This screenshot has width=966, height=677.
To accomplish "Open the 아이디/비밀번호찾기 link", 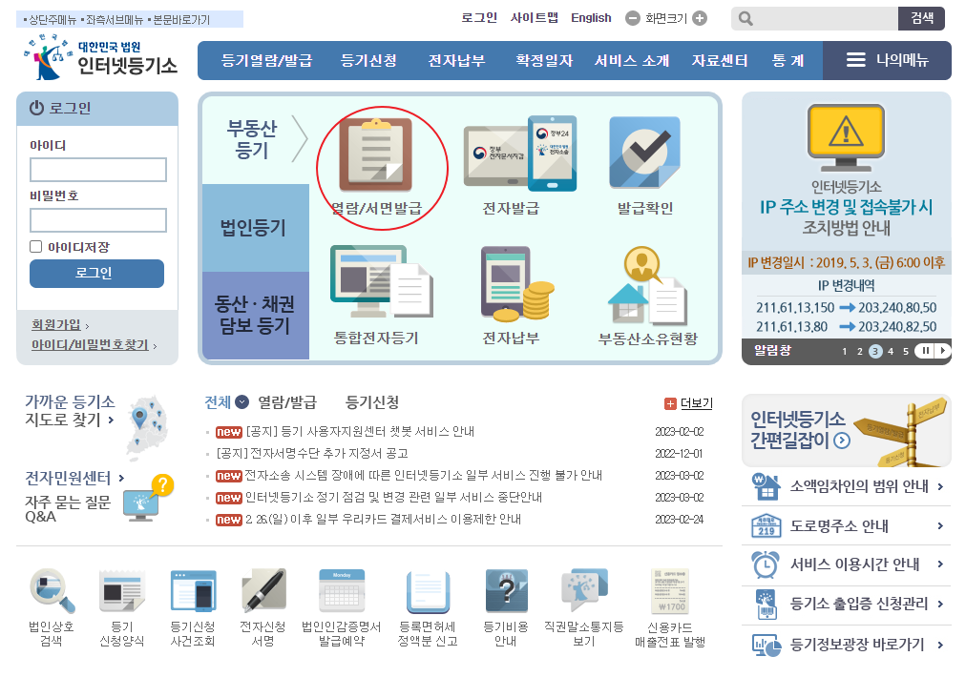I will (90, 344).
